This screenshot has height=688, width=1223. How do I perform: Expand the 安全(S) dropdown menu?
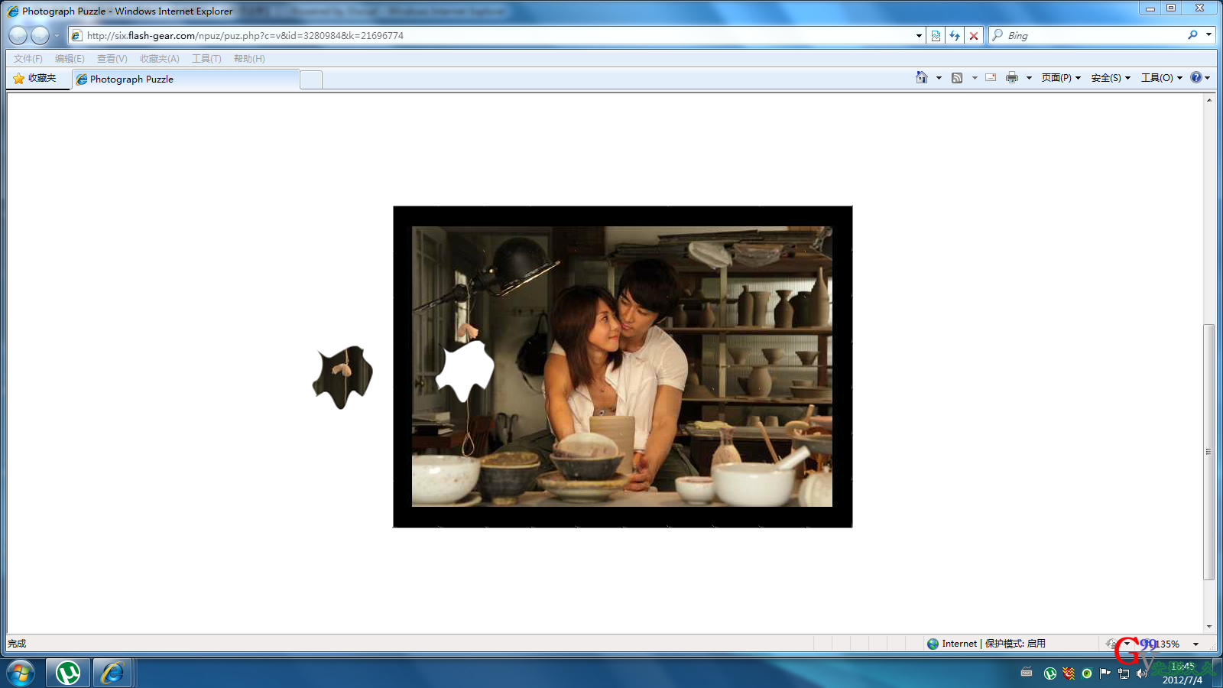pyautogui.click(x=1110, y=78)
